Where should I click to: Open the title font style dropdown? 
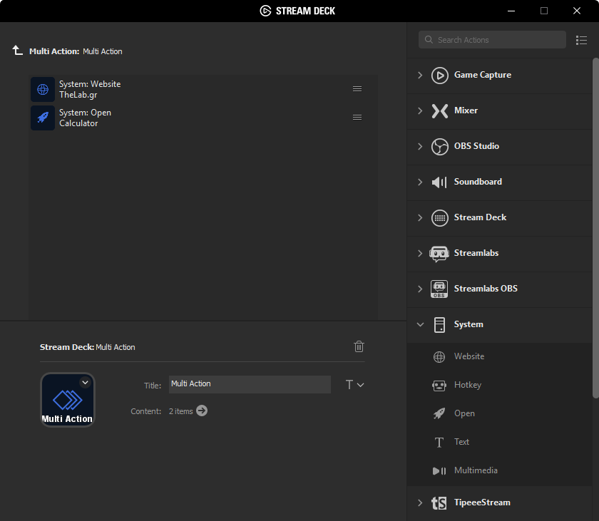(x=354, y=385)
